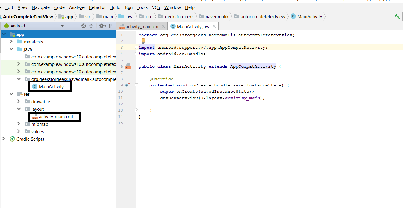Viewport: 403px width, 208px height.
Task: Click the activity_main.xml file icon in tree
Action: [34, 116]
